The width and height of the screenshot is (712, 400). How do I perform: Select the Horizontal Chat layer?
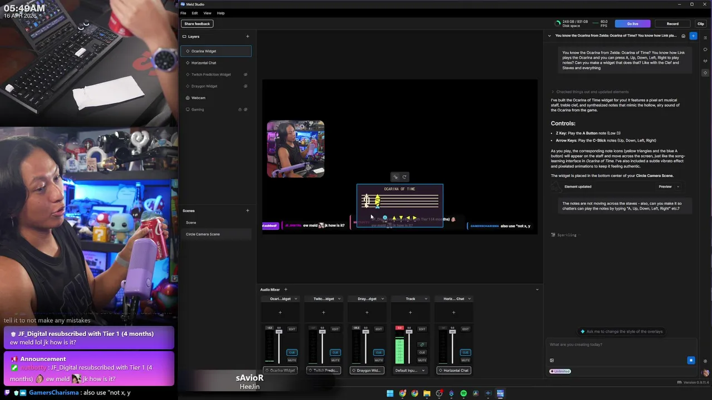click(x=216, y=63)
